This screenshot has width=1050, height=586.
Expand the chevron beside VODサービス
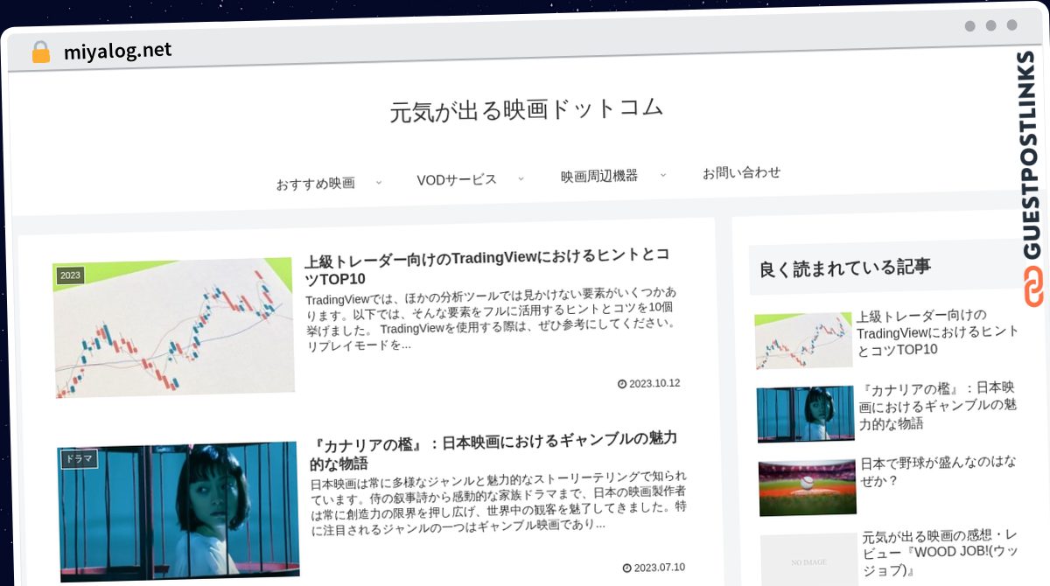click(521, 178)
